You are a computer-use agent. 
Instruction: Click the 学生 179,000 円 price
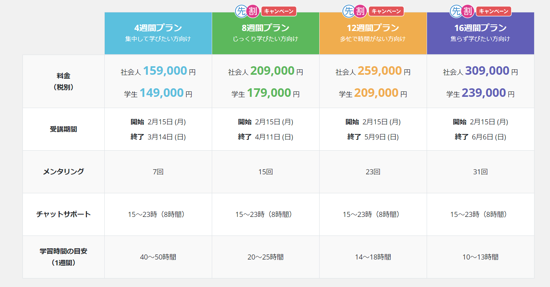tap(265, 93)
